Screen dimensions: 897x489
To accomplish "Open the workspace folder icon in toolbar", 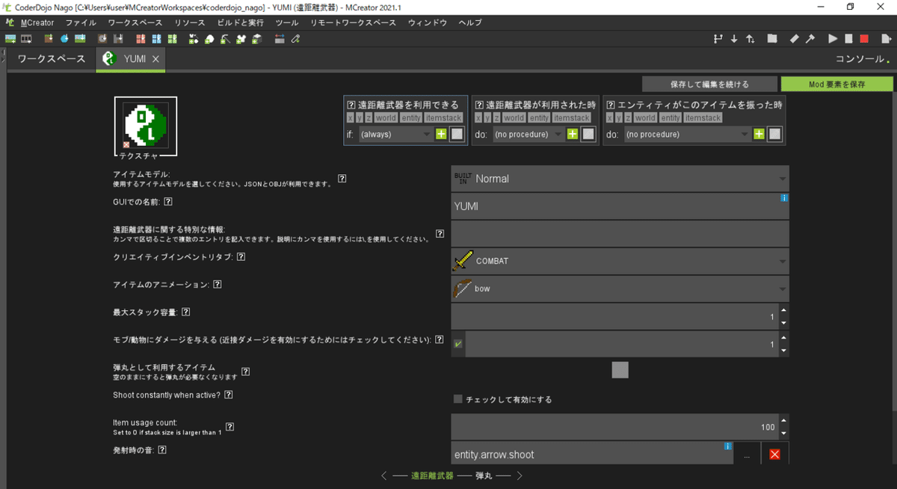I will click(x=772, y=38).
